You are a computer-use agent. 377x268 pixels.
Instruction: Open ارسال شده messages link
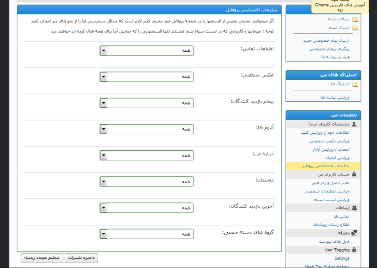339,27
